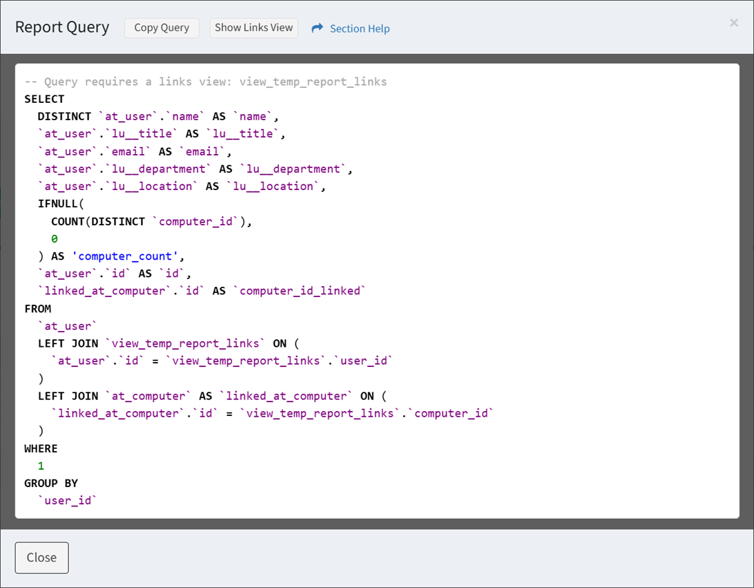The image size is (754, 588).
Task: Click the green 0 default value
Action: click(55, 239)
